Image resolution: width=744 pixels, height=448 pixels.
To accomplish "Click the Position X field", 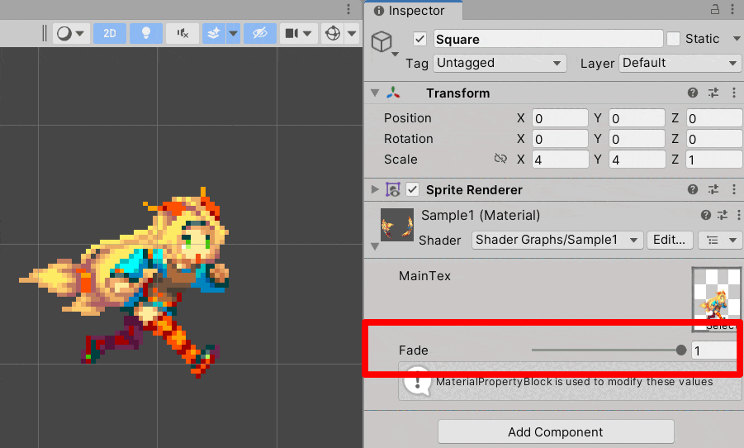I will pos(560,118).
